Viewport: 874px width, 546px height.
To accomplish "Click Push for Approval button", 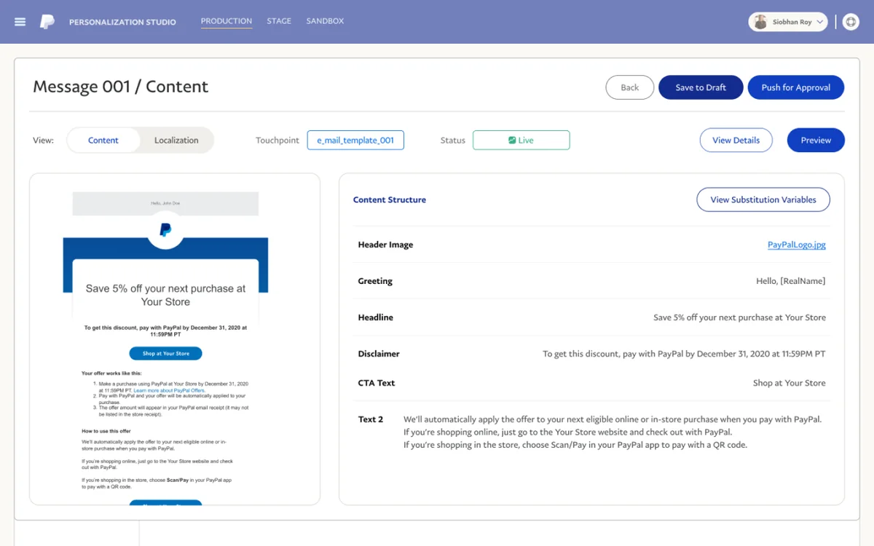I will (x=796, y=87).
